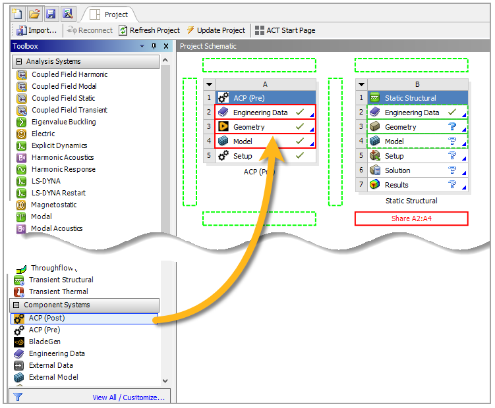Select Engineering Data in Component Systems
Image resolution: width=495 pixels, height=408 pixels.
57,353
